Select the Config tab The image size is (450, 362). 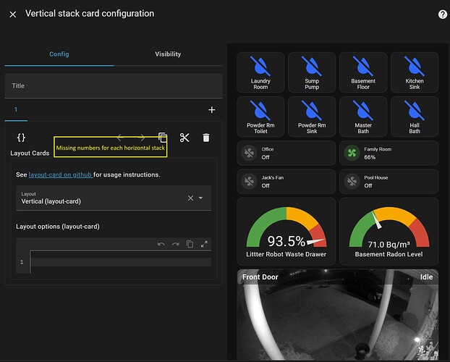click(x=59, y=54)
